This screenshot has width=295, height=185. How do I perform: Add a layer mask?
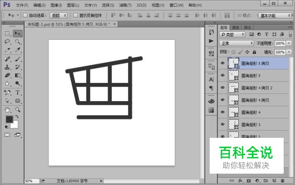tap(249, 180)
